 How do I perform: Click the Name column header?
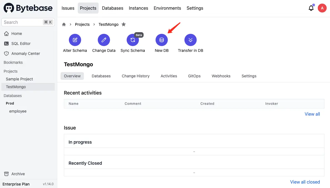pyautogui.click(x=73, y=104)
